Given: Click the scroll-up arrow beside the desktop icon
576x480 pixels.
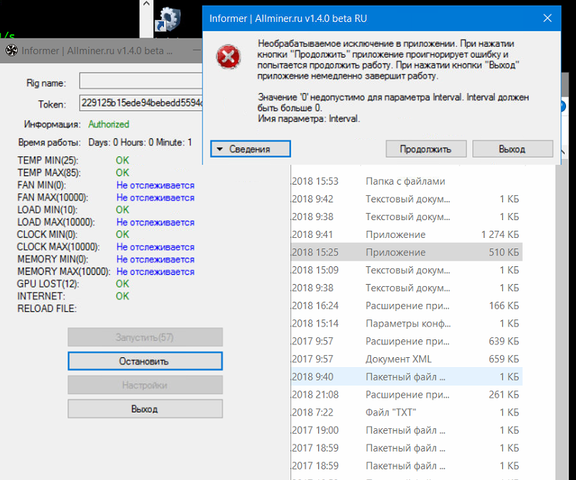Looking at the screenshot, I should pyautogui.click(x=146, y=4).
